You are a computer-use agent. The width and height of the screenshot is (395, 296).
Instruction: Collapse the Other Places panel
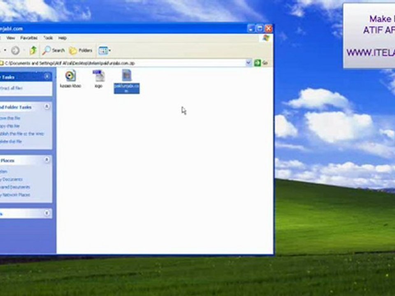click(x=47, y=160)
